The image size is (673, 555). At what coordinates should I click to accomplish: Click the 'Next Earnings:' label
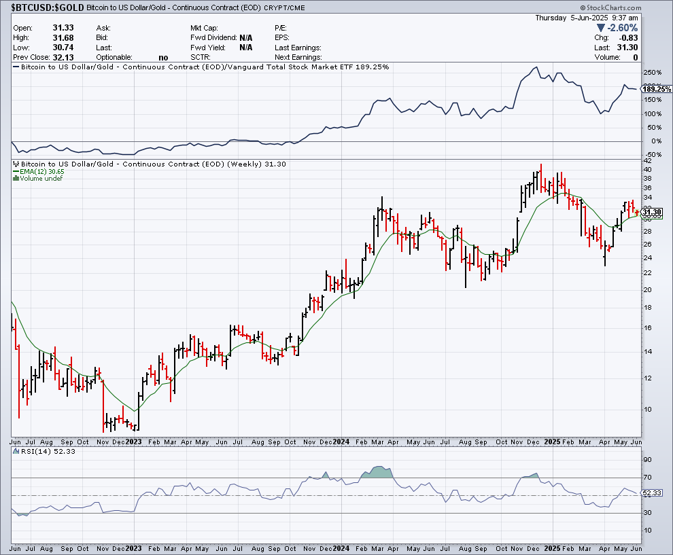pyautogui.click(x=298, y=58)
